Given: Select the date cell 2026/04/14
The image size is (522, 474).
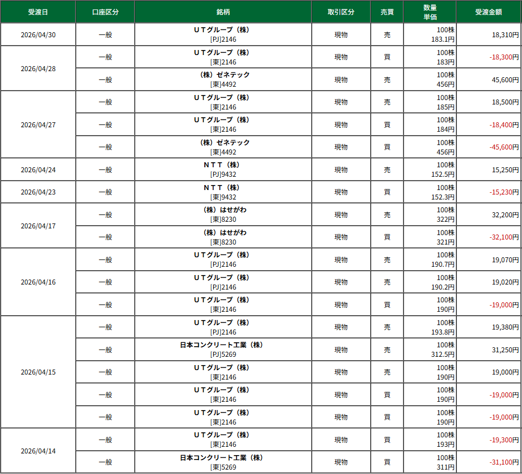Looking at the screenshot, I should pos(38,451).
